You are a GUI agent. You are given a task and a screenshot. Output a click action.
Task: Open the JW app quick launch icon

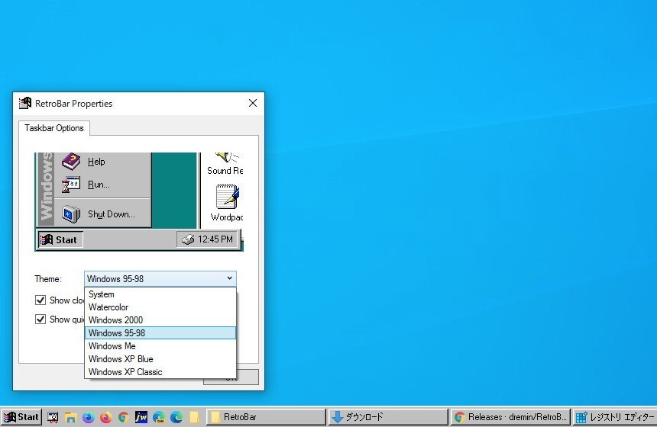tap(141, 417)
